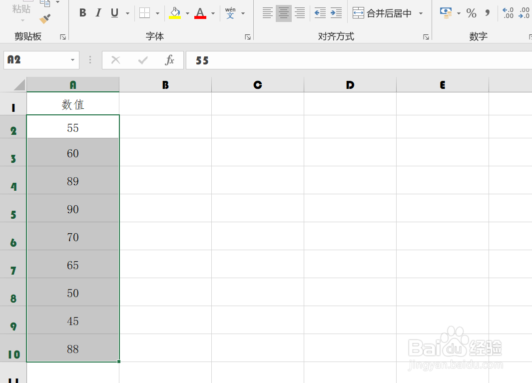Click 合并后居中 merge and center button
The height and width of the screenshot is (383, 532).
[382, 13]
